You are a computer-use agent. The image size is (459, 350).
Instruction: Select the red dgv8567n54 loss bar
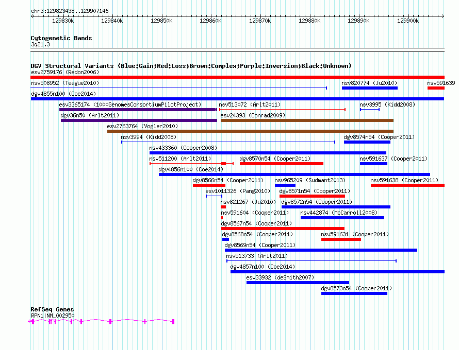283,229
